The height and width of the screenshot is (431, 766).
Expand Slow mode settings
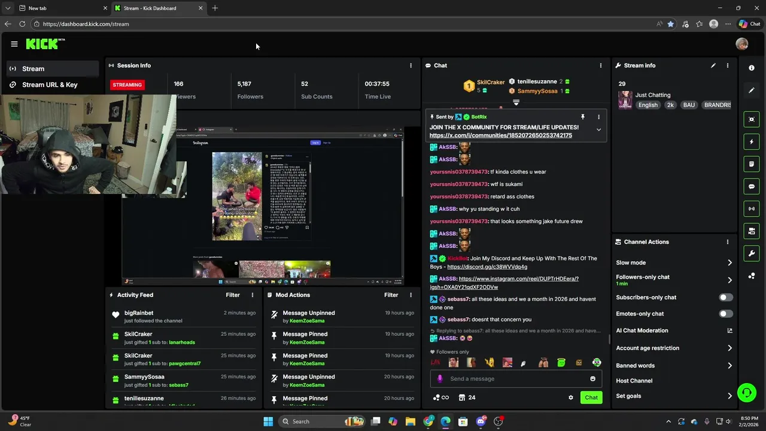point(729,263)
